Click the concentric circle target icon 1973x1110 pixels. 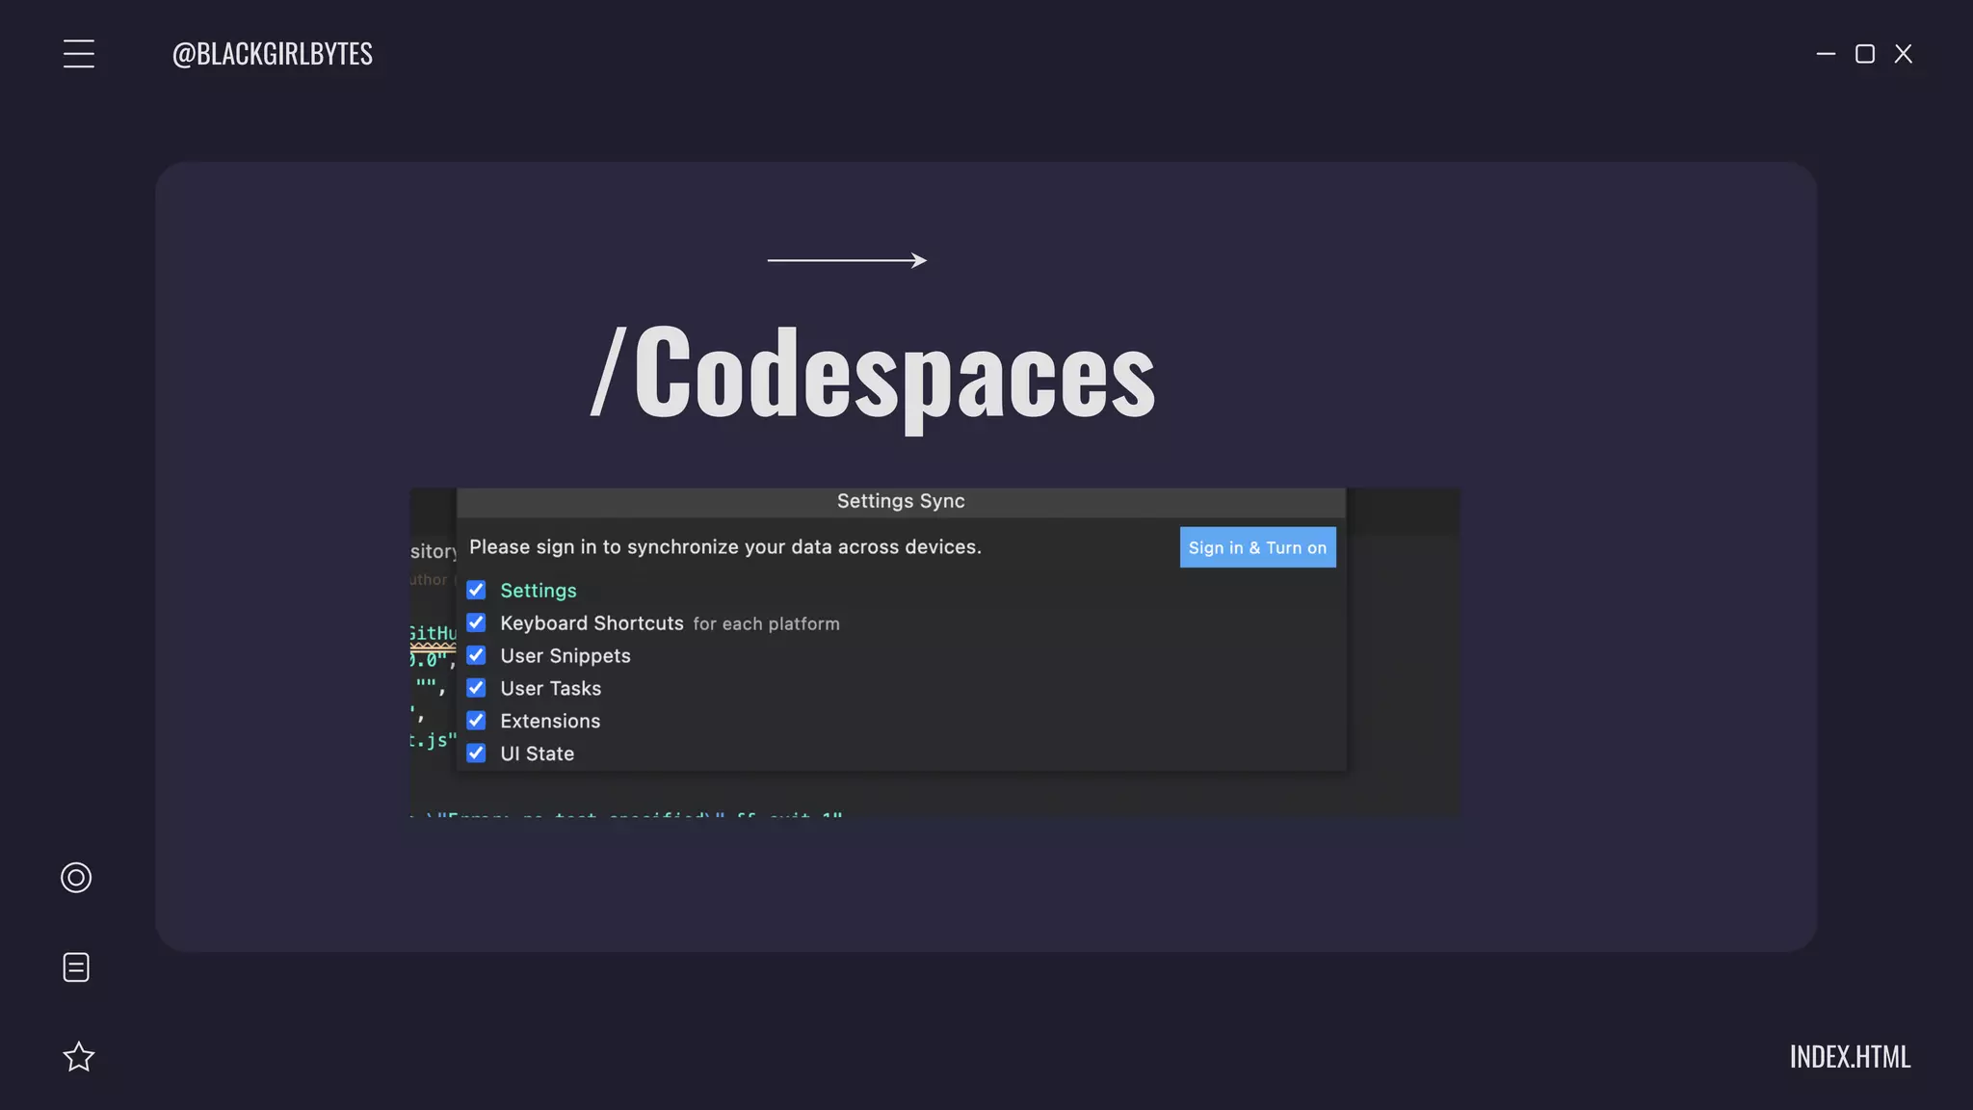(x=76, y=878)
